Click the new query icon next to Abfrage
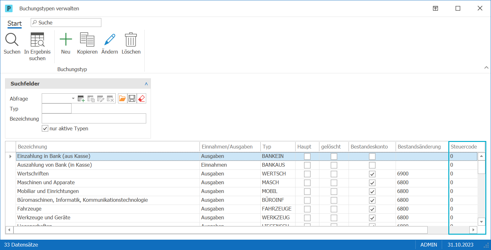Screen dimensions: 491x250 pos(81,99)
